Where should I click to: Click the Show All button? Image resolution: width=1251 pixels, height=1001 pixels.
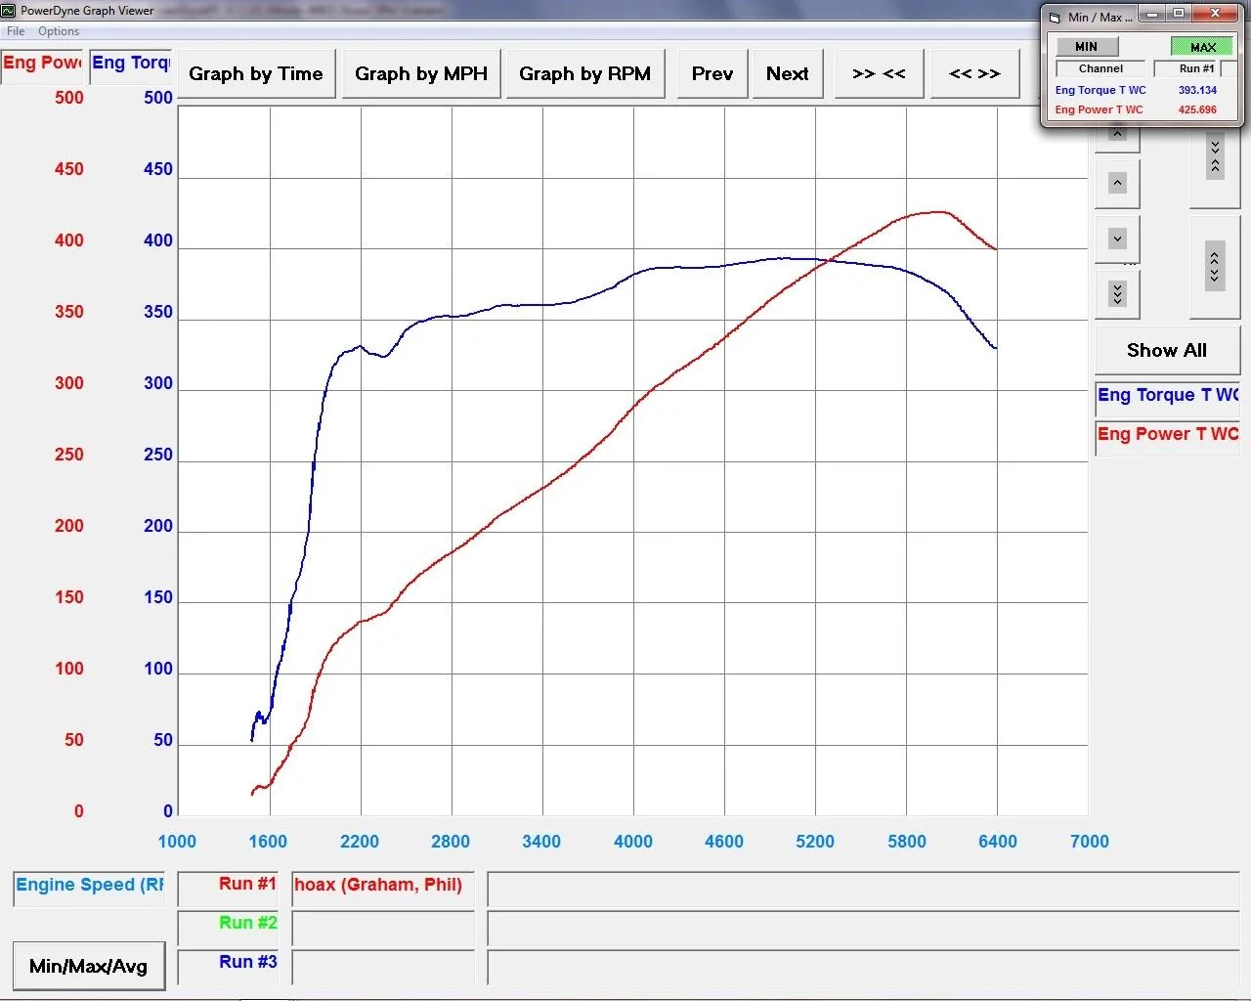pos(1167,351)
